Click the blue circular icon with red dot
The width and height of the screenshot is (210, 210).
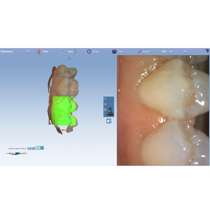42,148
